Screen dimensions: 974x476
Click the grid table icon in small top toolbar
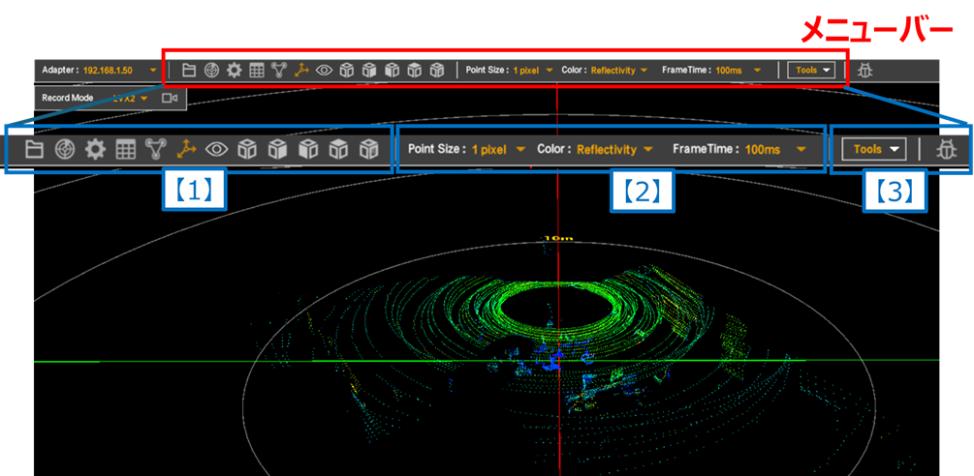pos(256,70)
